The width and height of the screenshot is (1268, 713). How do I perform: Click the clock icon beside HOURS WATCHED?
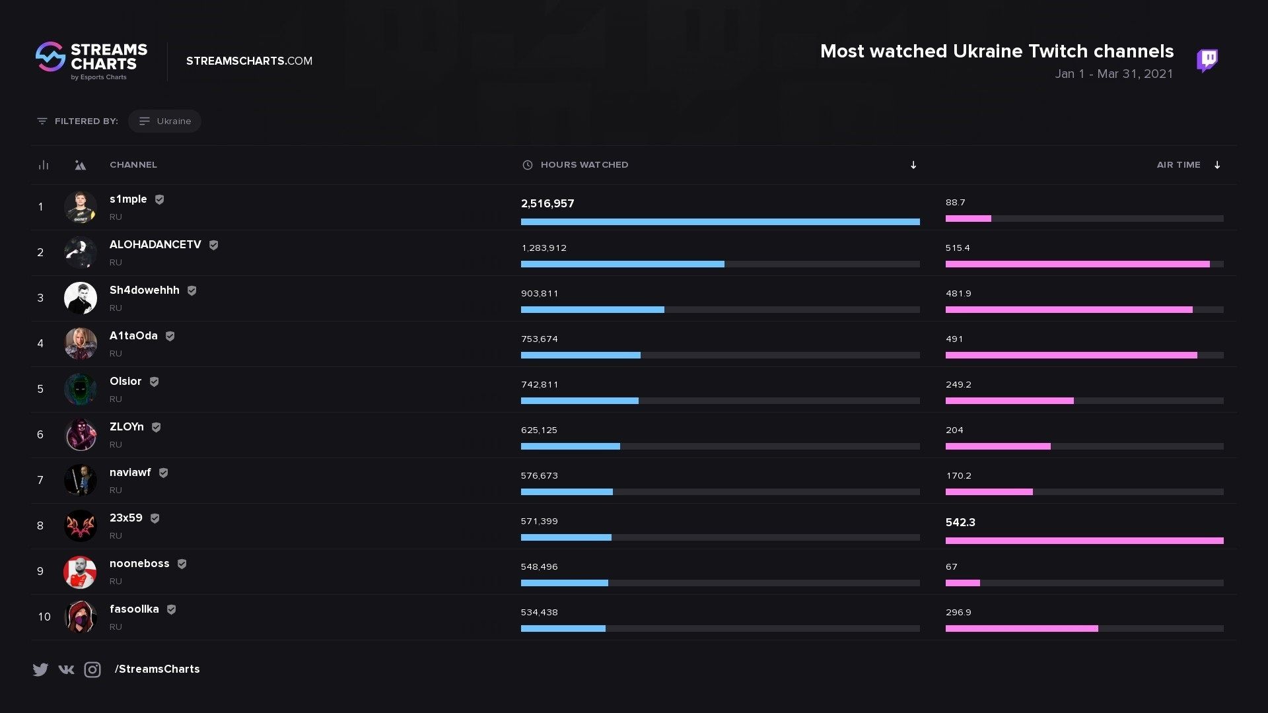(x=528, y=165)
